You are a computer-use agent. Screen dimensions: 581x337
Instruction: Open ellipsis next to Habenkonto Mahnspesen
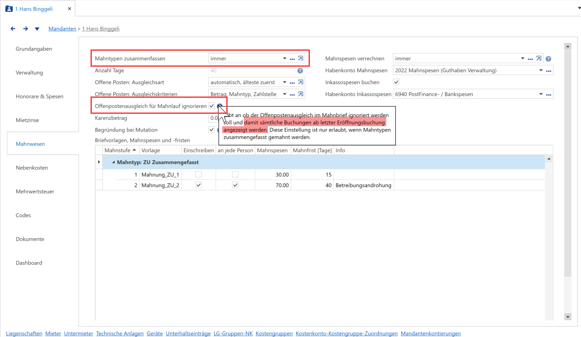tap(549, 70)
